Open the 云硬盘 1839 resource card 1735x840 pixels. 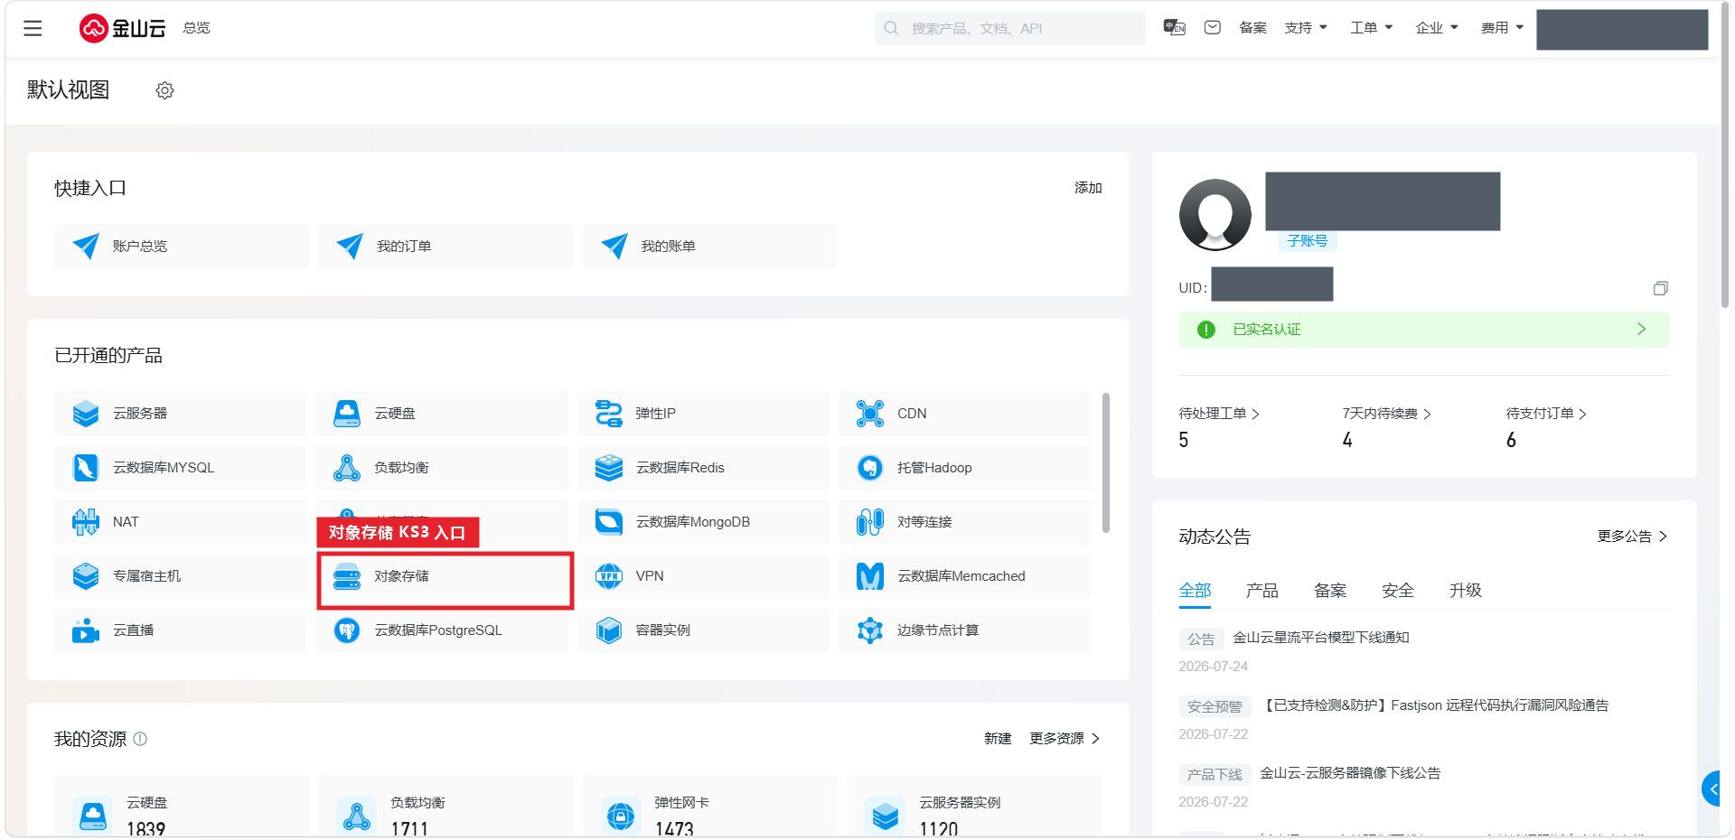coord(182,806)
